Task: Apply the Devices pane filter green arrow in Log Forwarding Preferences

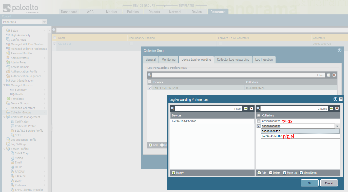Action: coord(246,108)
